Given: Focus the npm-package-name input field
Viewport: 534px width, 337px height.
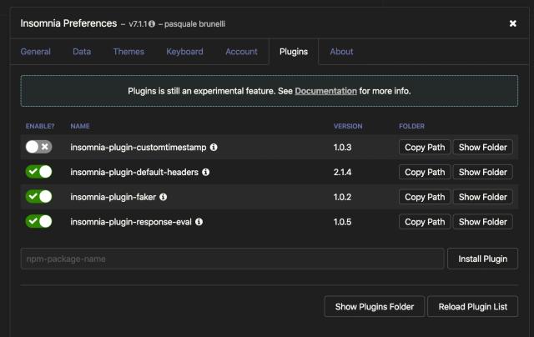Looking at the screenshot, I should [x=232, y=259].
